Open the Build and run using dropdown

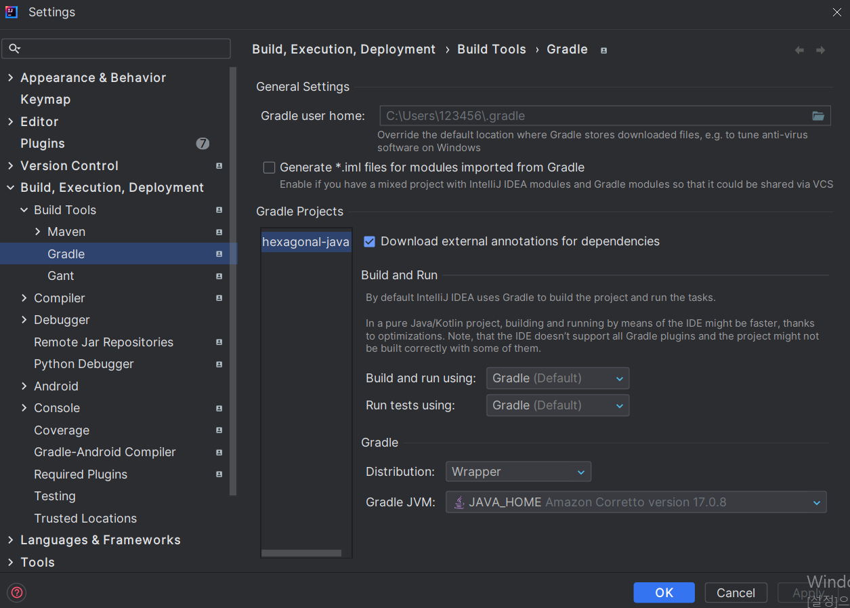557,378
